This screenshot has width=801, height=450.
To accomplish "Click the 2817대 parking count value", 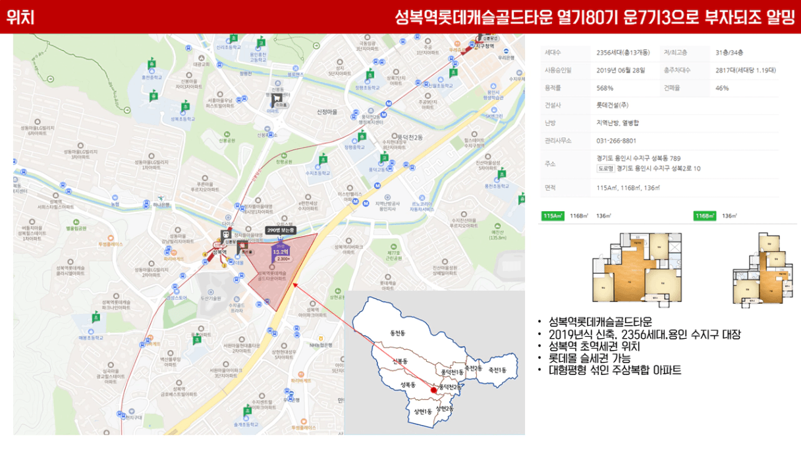I will tap(746, 70).
